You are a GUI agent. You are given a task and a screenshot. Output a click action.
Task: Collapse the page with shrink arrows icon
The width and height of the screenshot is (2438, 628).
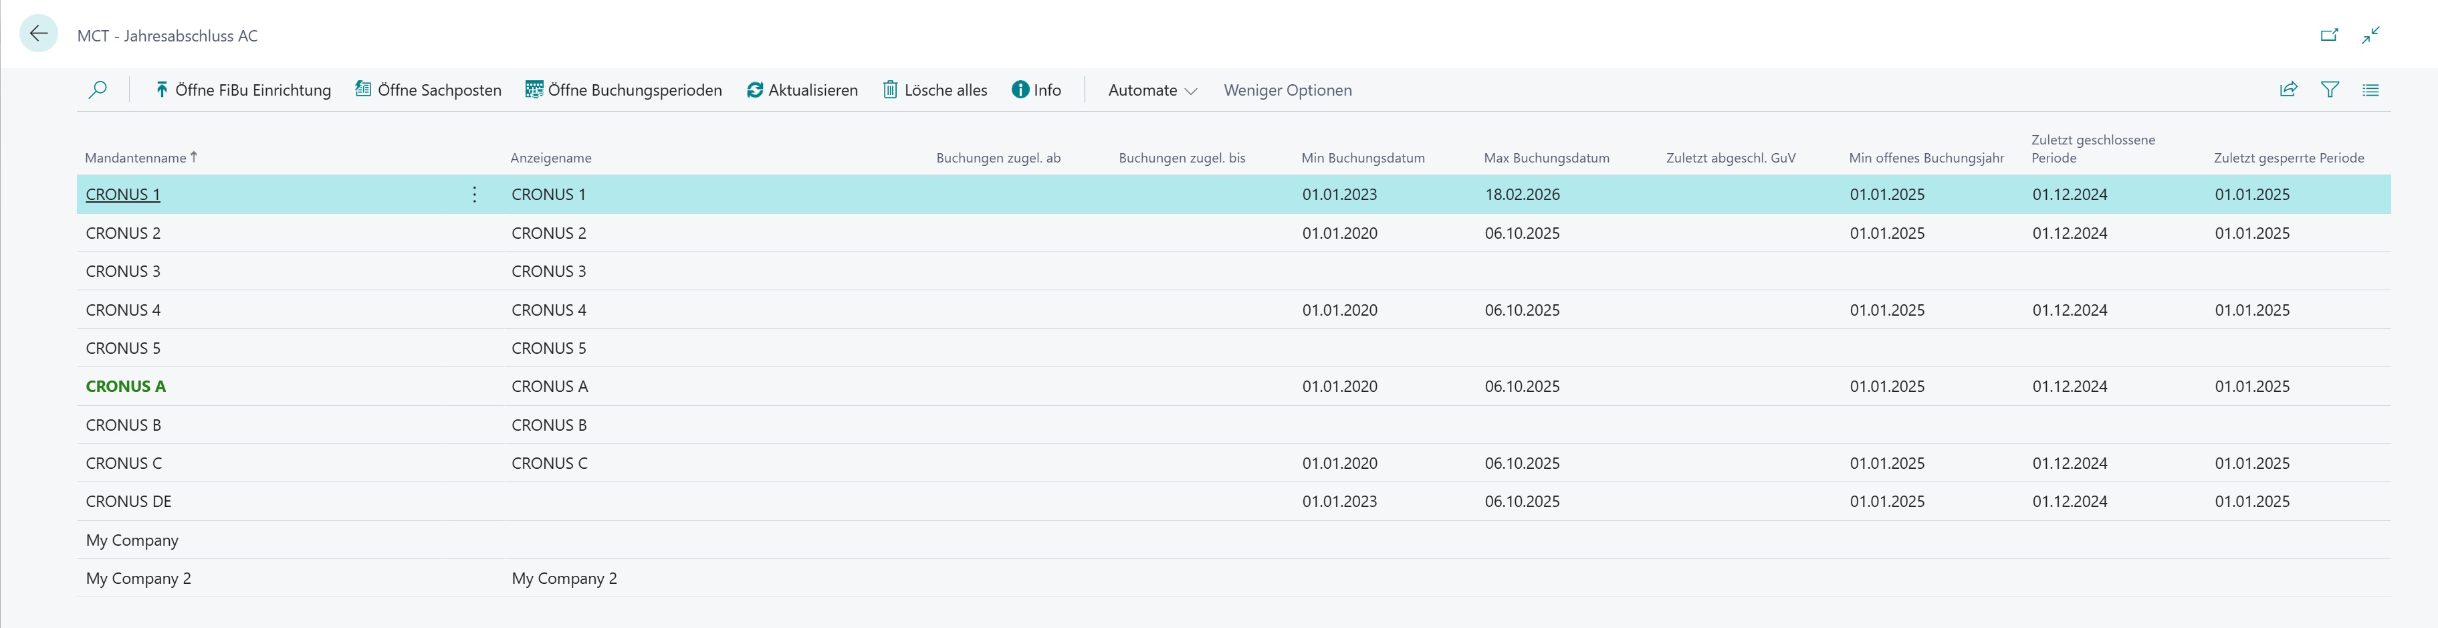[2371, 35]
